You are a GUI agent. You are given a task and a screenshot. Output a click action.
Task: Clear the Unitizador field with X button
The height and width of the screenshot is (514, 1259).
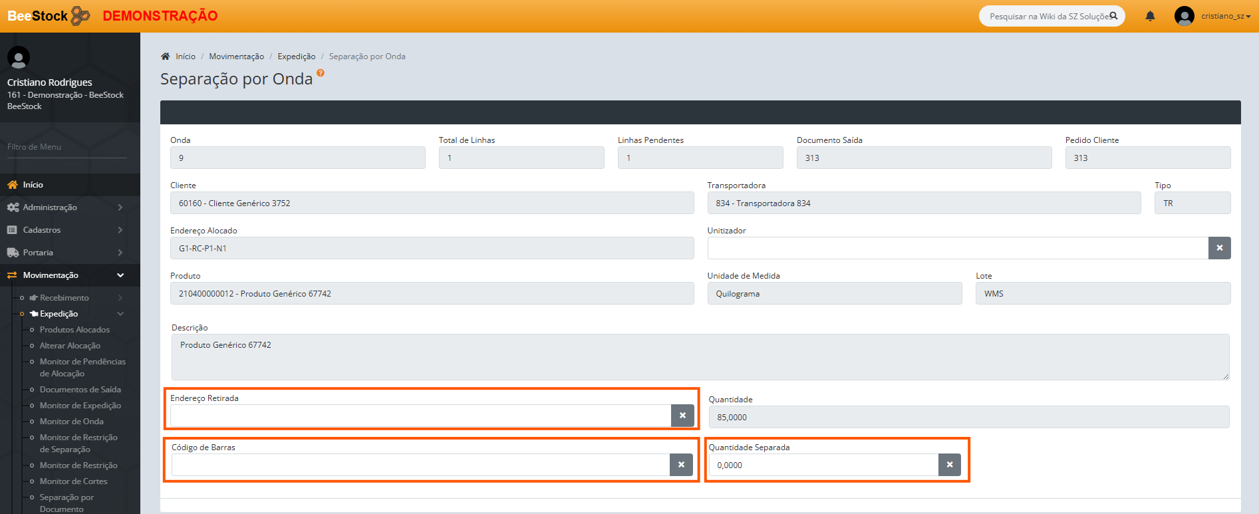point(1219,248)
